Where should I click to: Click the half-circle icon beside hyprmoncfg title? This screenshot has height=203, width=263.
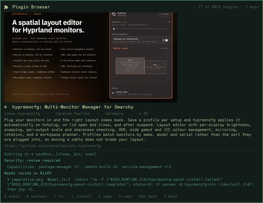pos(5,107)
